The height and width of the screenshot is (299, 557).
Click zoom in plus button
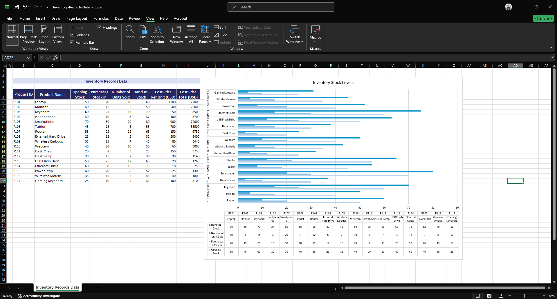click(544, 296)
